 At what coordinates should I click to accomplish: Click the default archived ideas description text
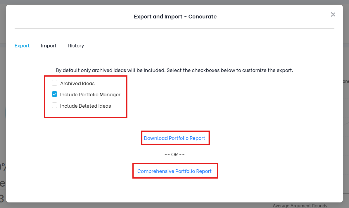click(x=174, y=70)
